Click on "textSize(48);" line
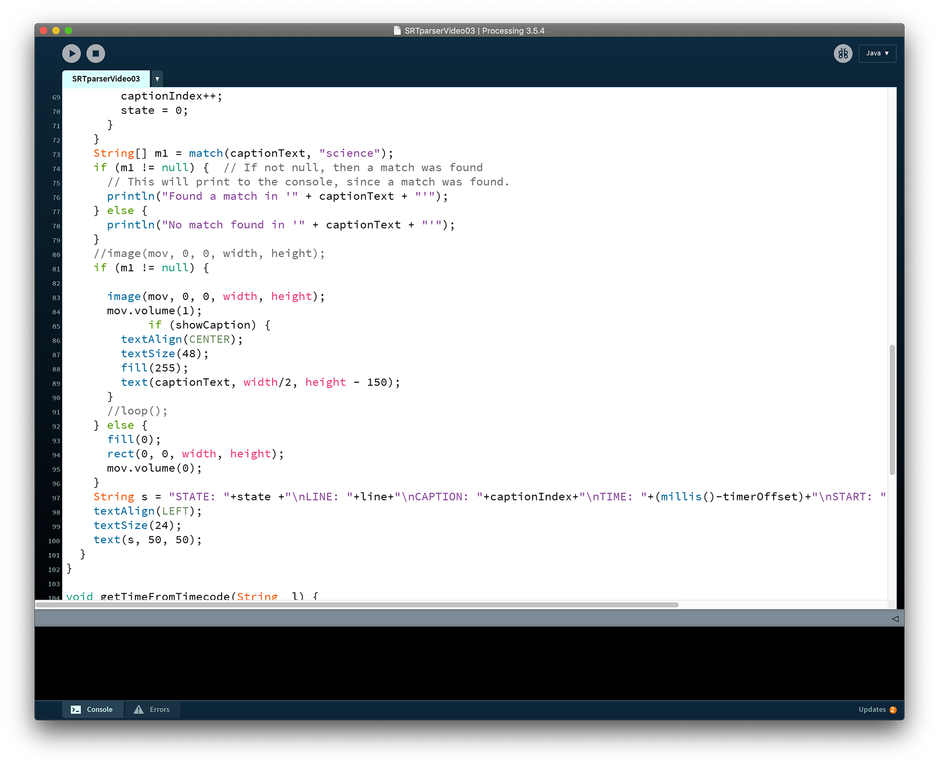This screenshot has height=766, width=939. (x=165, y=354)
